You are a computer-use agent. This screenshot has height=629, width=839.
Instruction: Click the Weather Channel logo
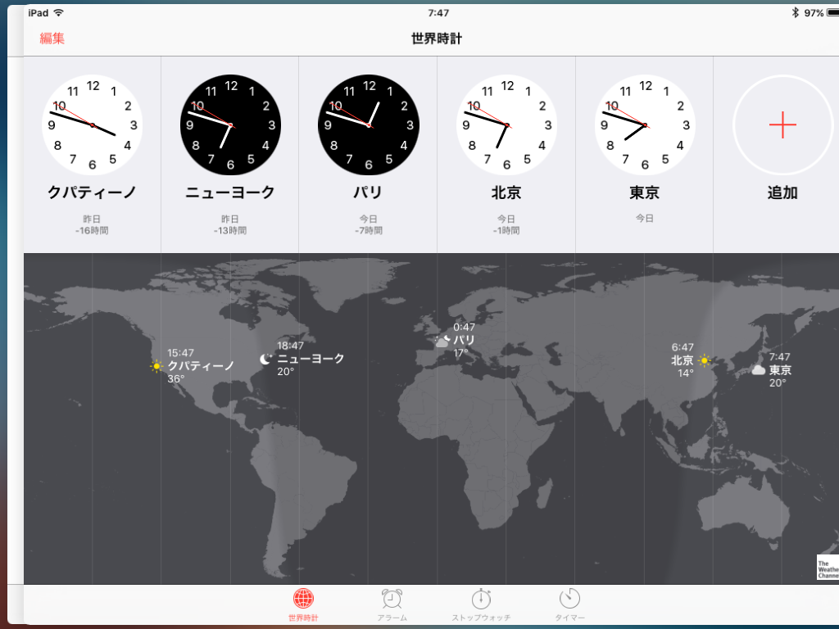coord(828,568)
